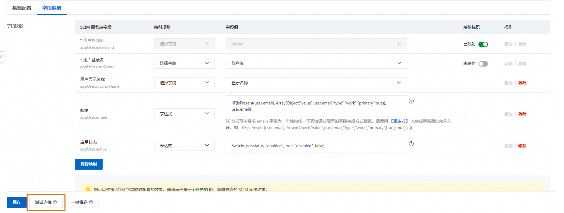Click 添加 in 邮箱 row
Screen dimensions: 564x213
click(508, 114)
